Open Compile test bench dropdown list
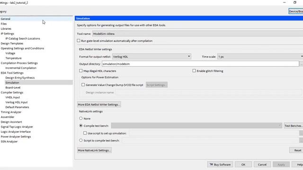 click(196, 126)
